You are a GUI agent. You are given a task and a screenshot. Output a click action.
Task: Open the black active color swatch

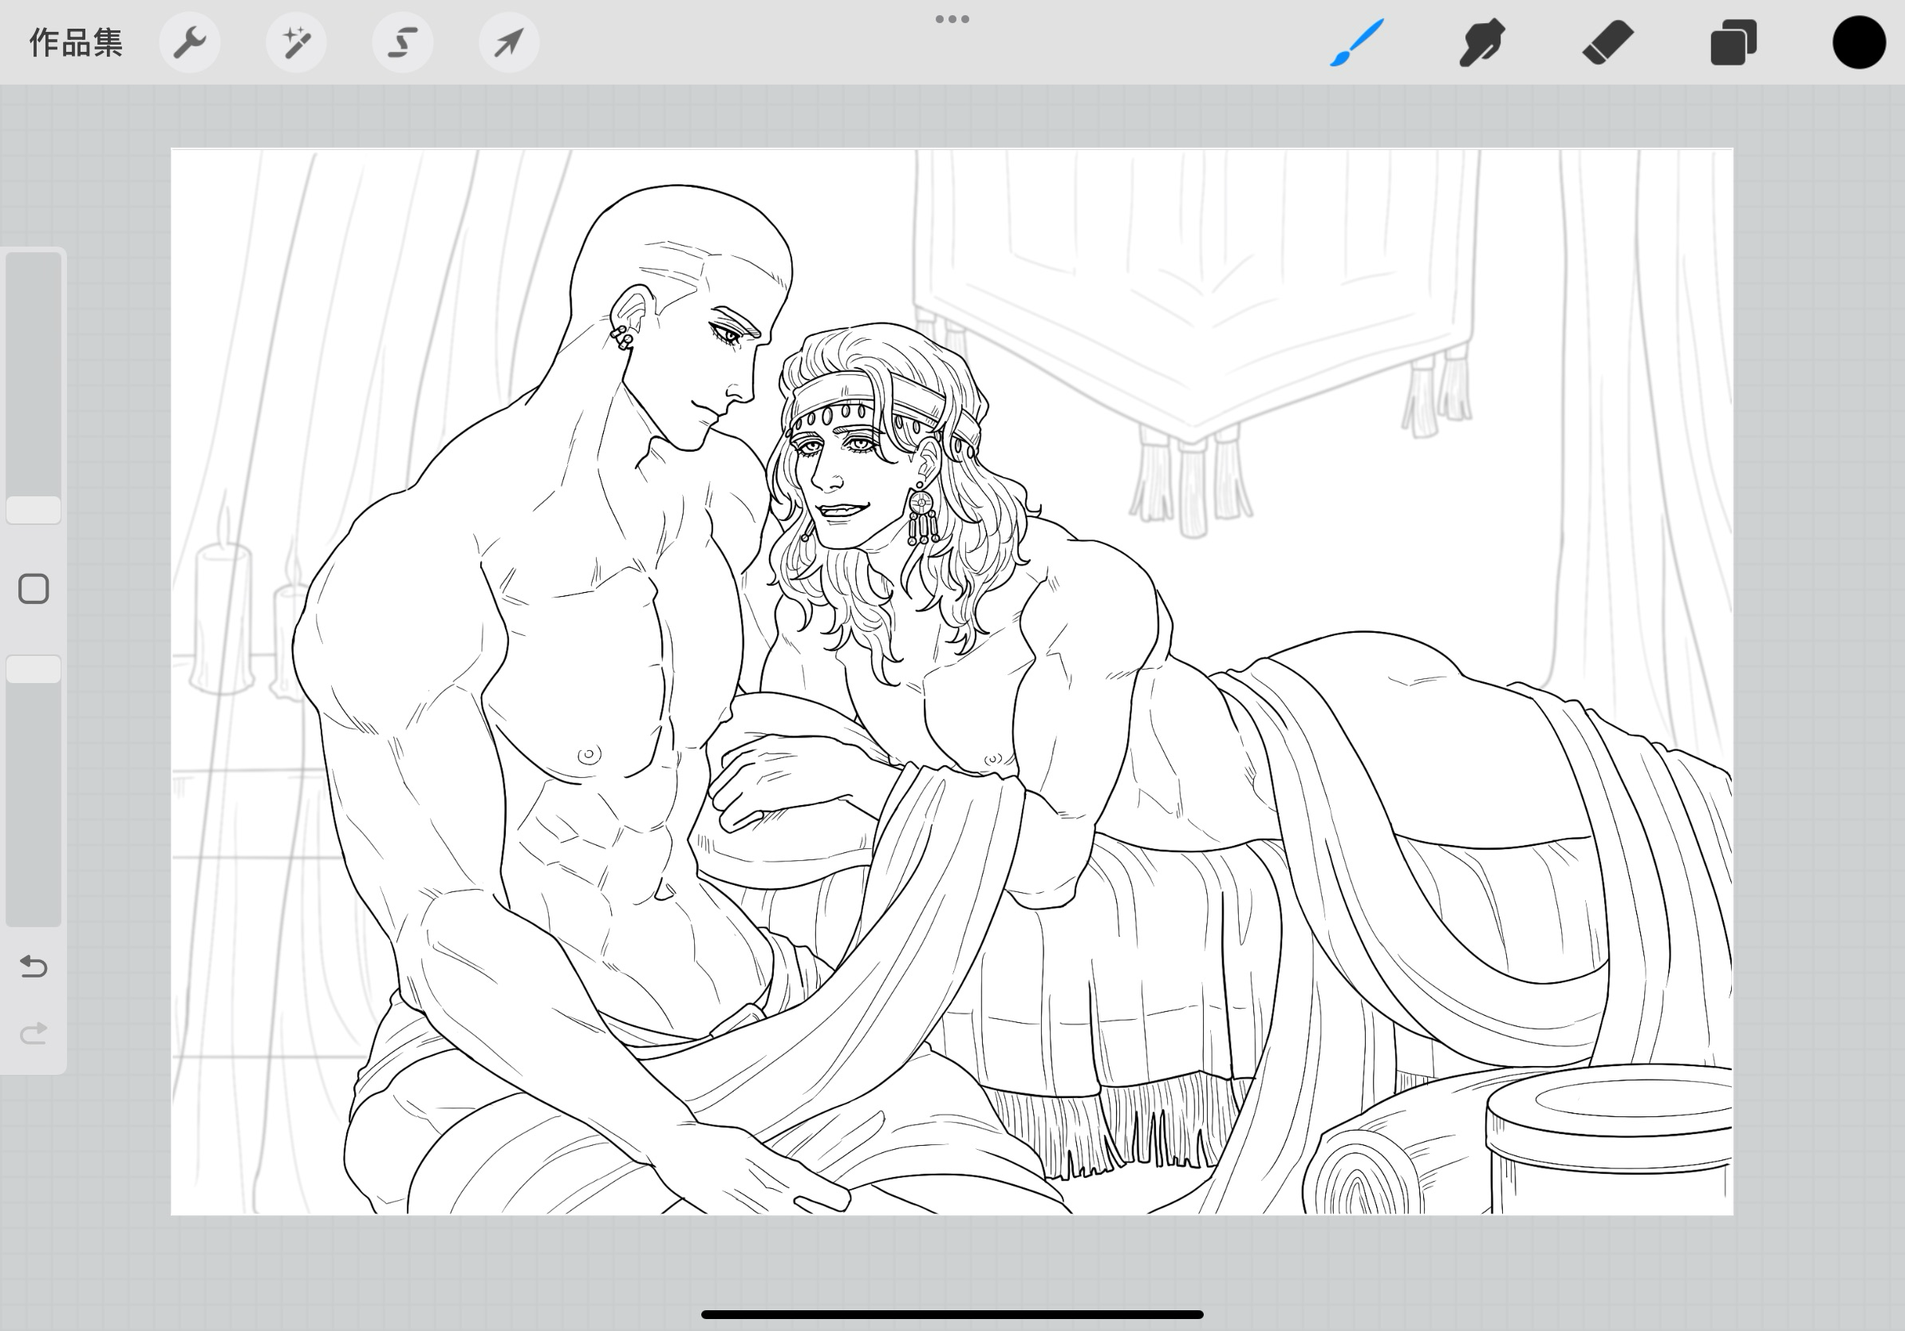[x=1860, y=42]
